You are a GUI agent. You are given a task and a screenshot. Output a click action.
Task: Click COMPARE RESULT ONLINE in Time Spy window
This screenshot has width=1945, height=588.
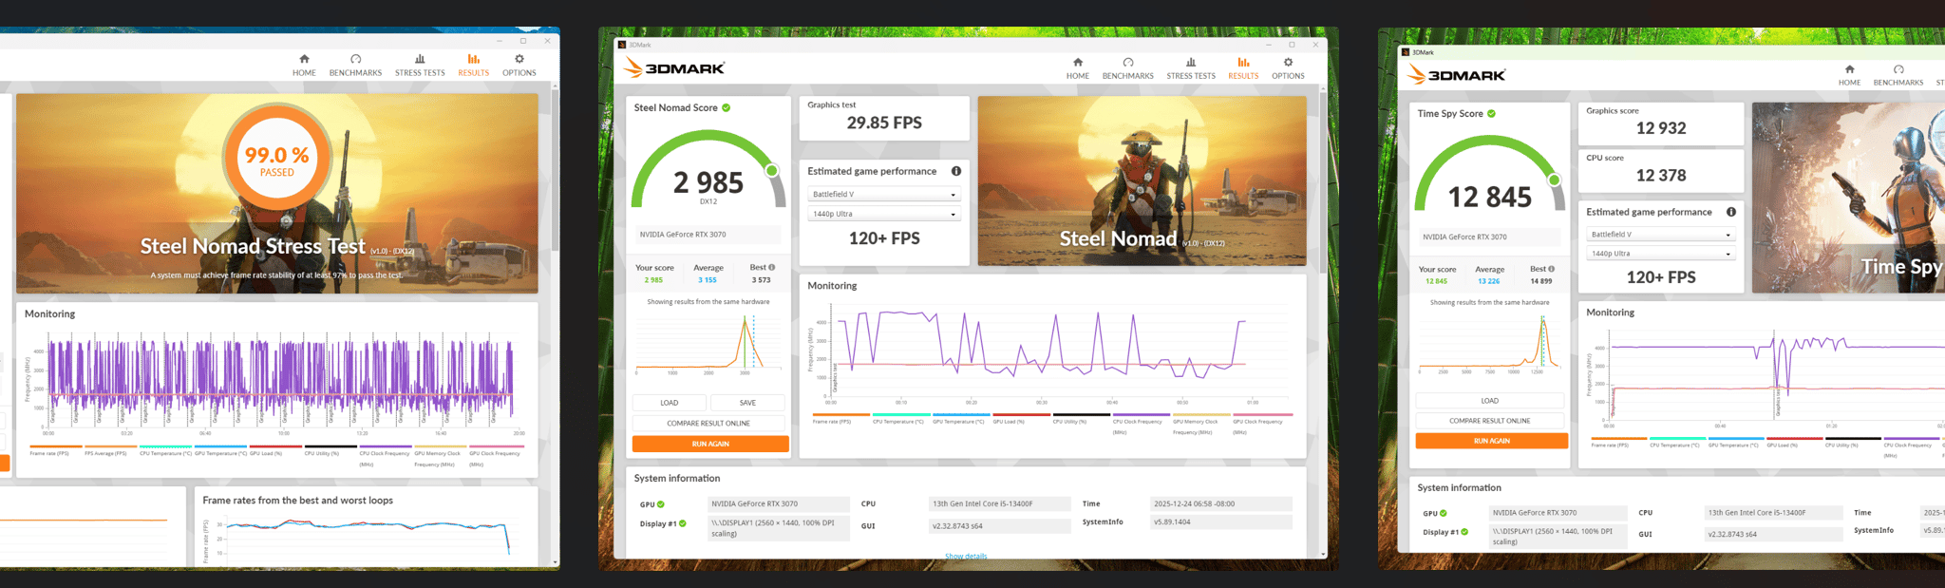(x=1489, y=421)
